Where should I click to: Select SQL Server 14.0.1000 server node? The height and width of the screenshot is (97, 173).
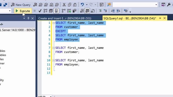(18, 30)
